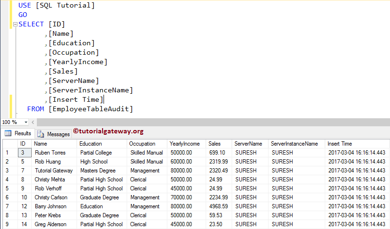The image size is (390, 229).
Task: Click the Tutorial Gateway name cell
Action: point(54,171)
